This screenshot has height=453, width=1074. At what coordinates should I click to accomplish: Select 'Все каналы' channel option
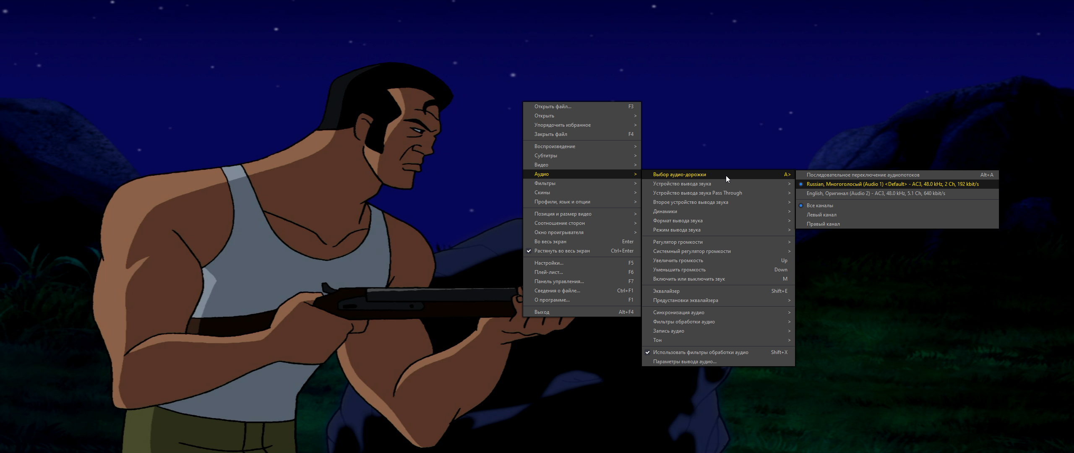coord(897,206)
